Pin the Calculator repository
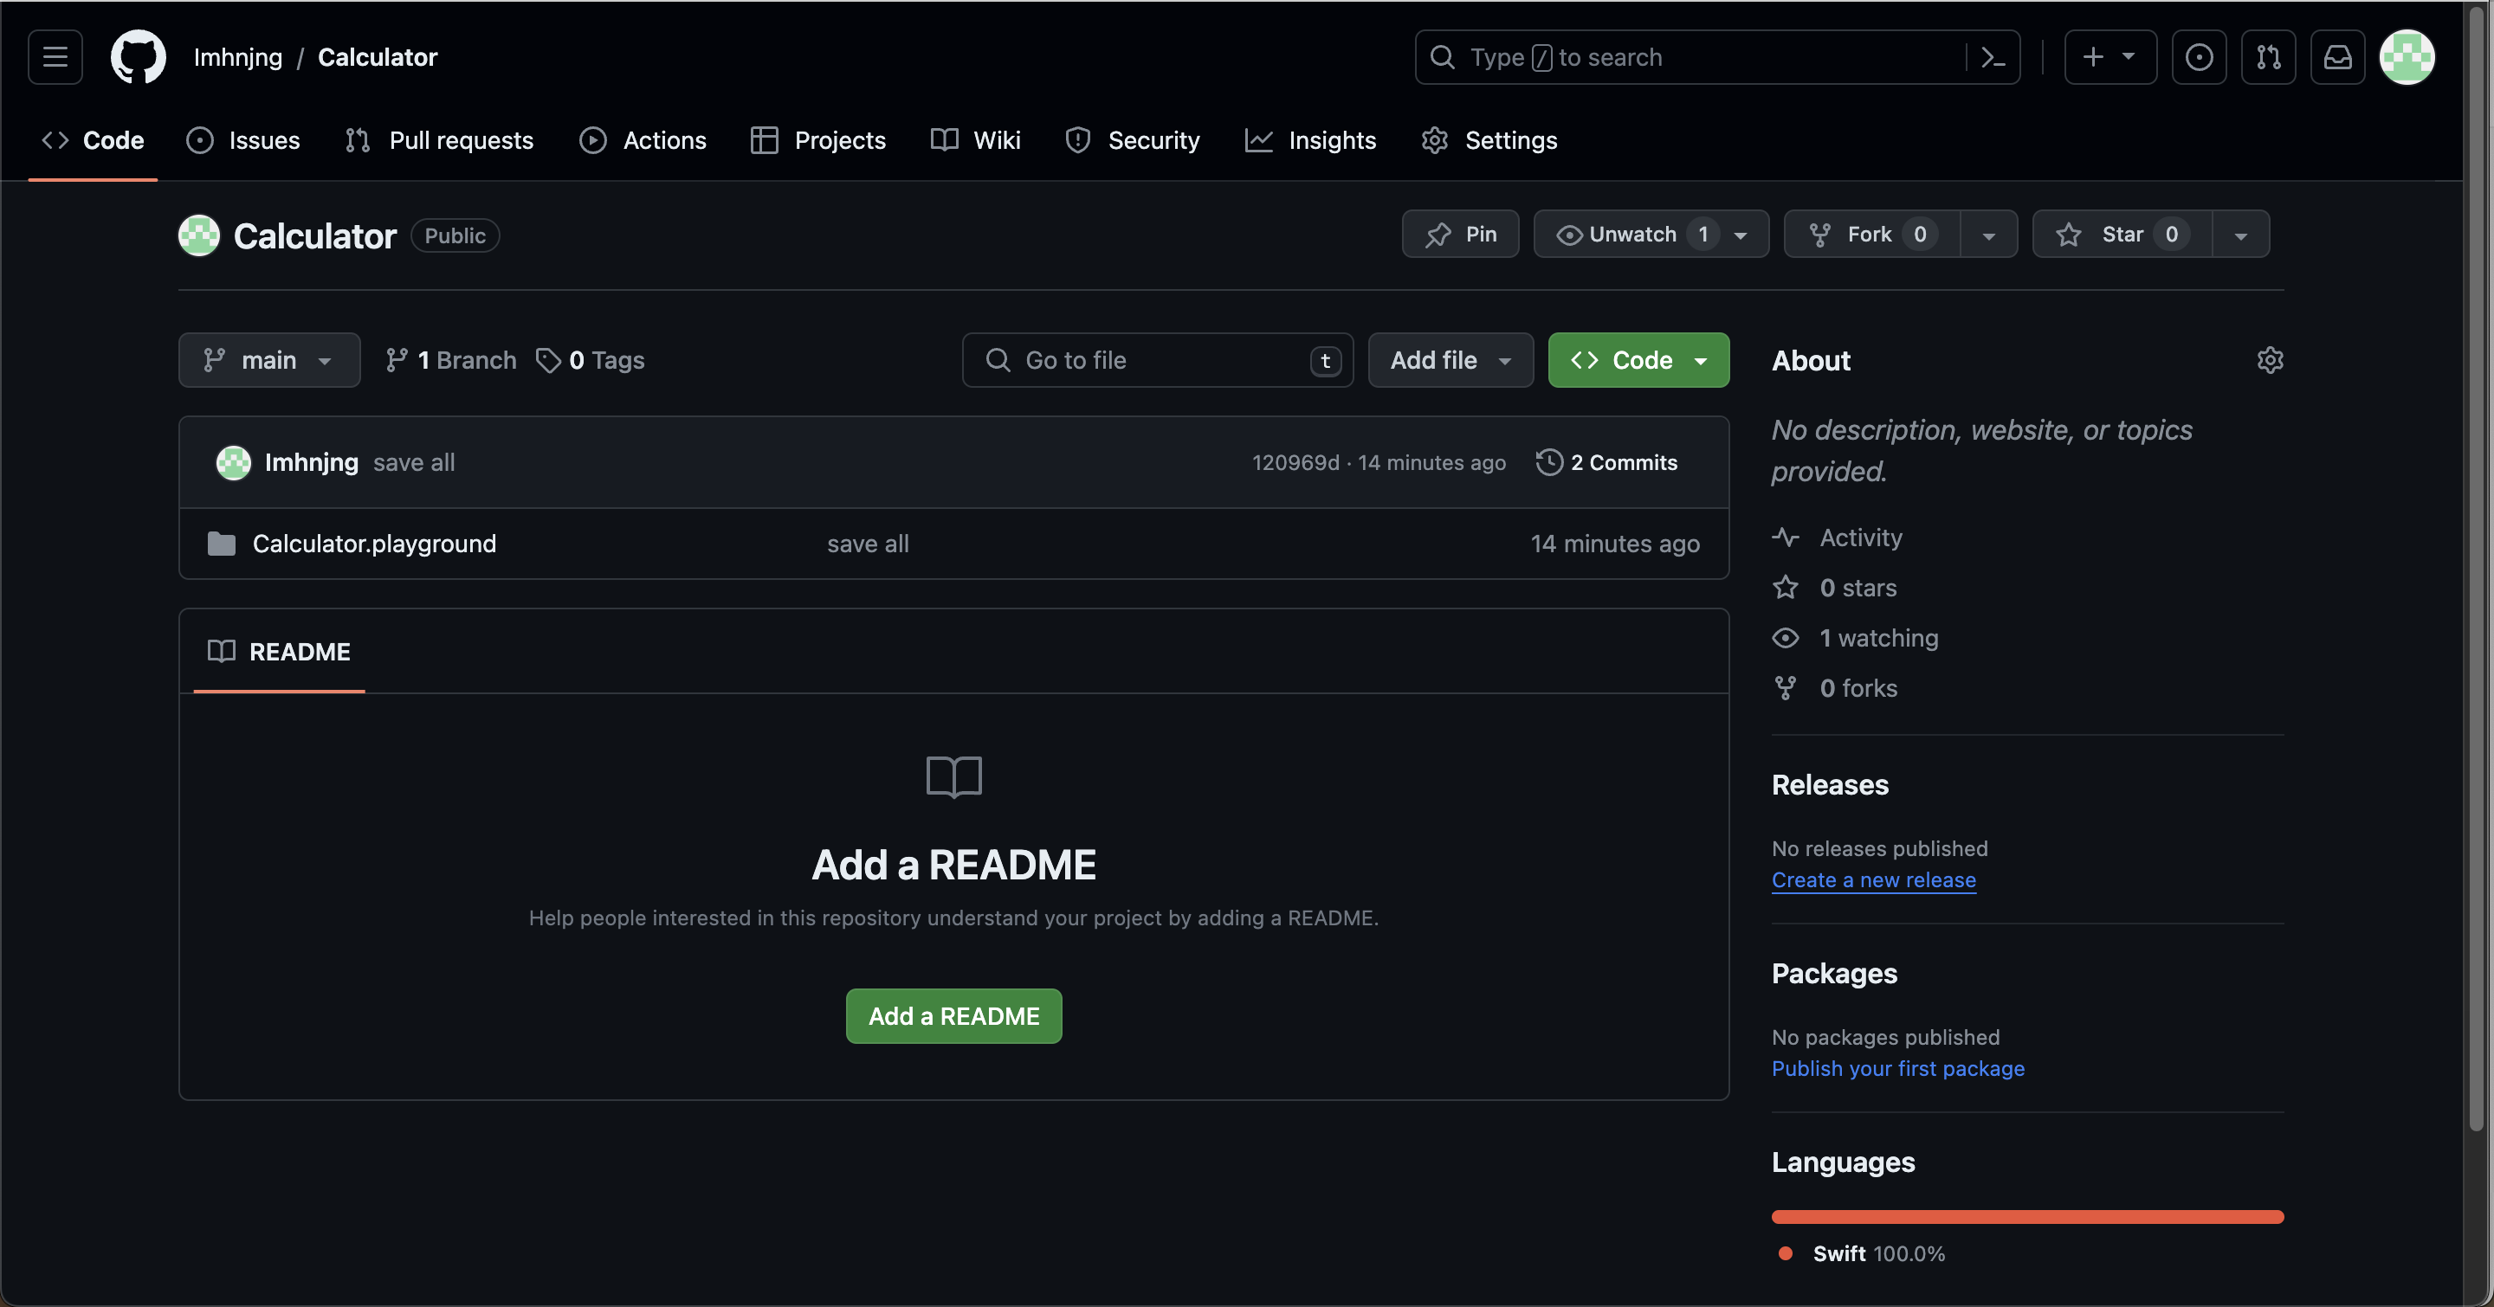 [1460, 234]
